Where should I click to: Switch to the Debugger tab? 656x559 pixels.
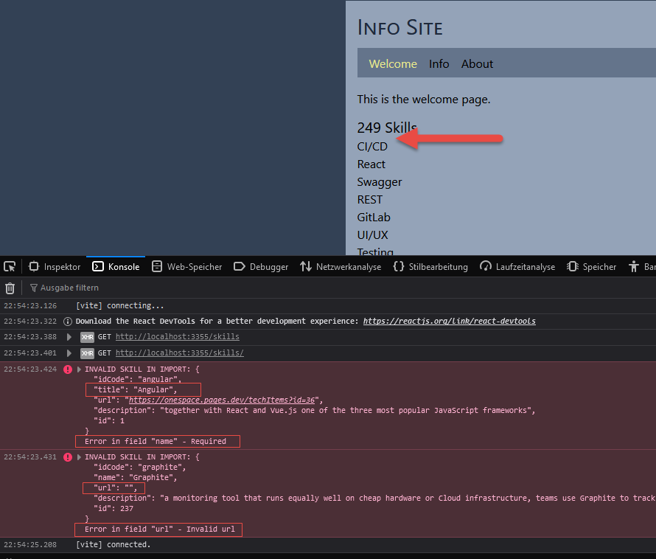tap(261, 267)
